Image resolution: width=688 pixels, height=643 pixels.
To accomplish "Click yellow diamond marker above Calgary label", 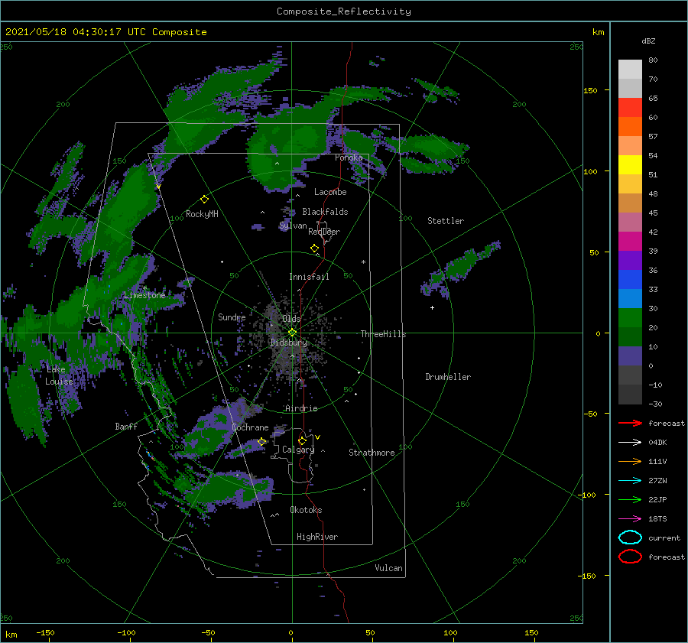I will (x=302, y=440).
